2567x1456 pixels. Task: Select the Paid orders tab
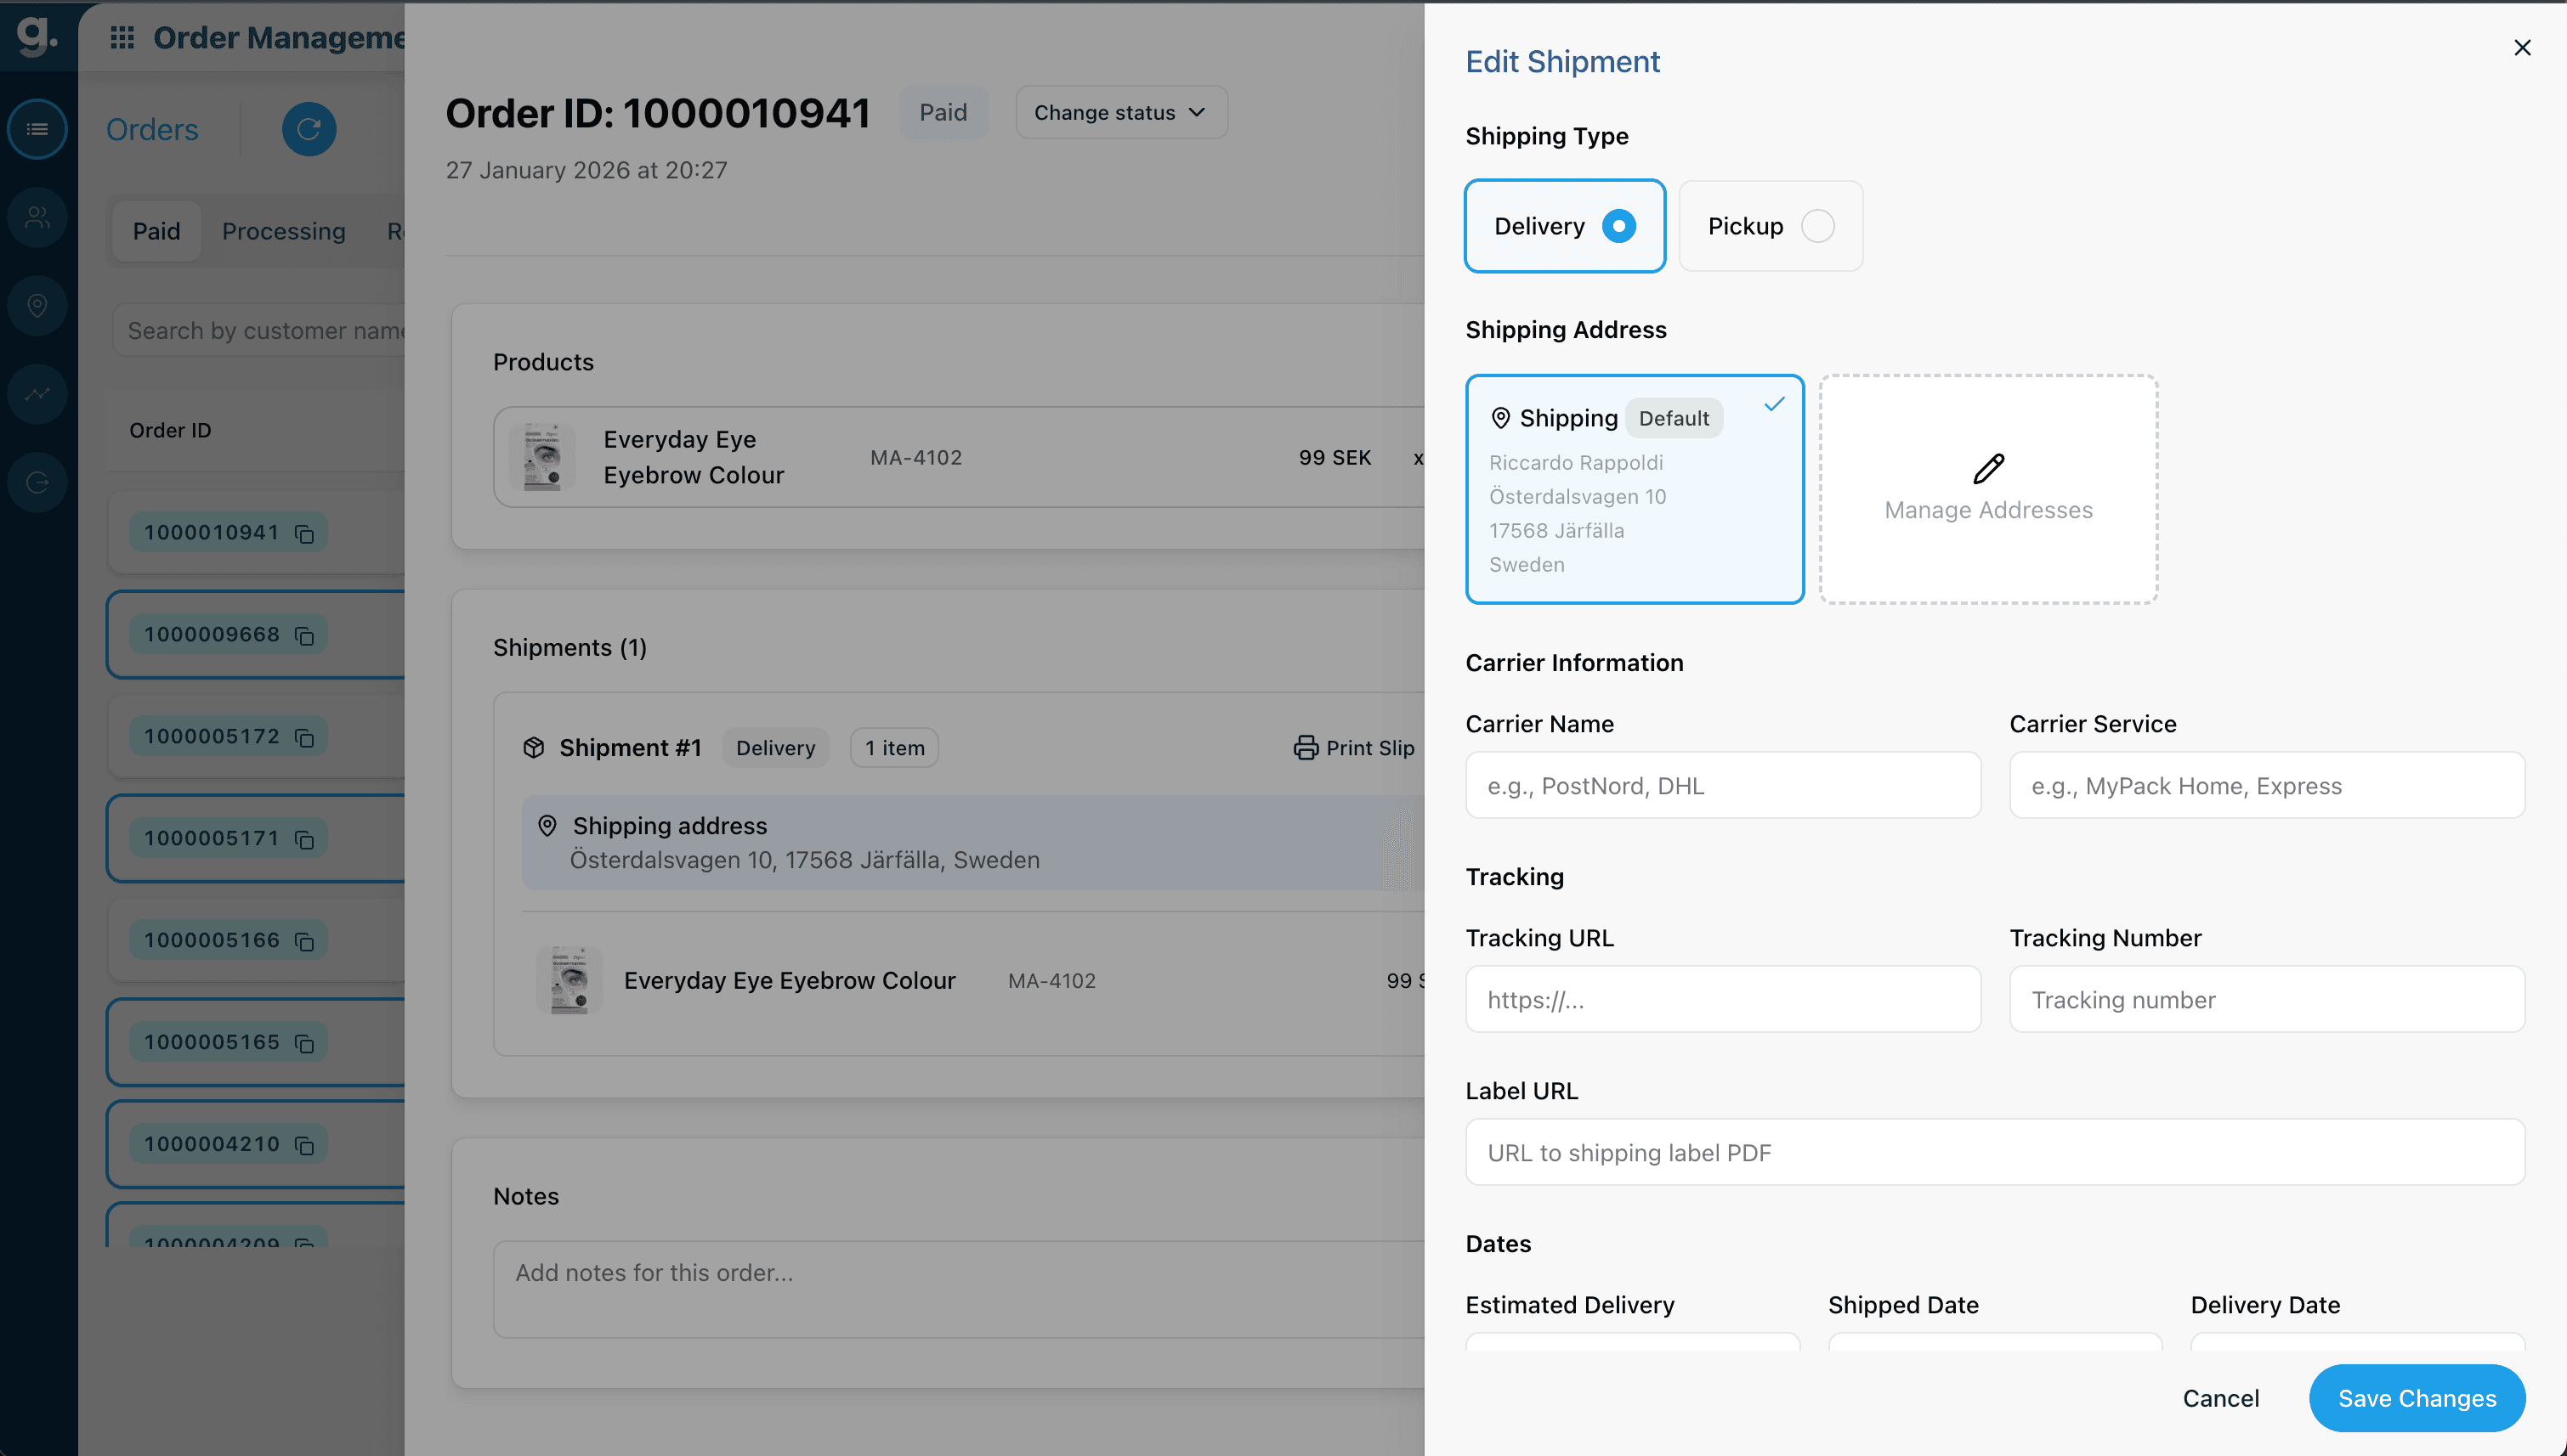(156, 231)
